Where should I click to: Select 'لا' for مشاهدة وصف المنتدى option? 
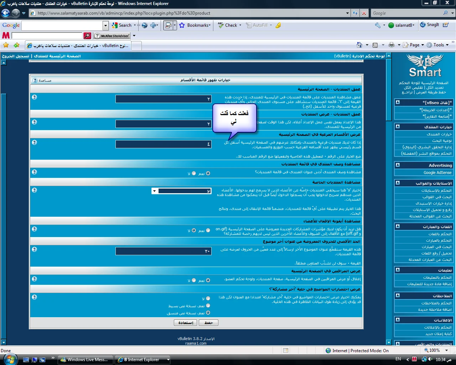tap(194, 173)
